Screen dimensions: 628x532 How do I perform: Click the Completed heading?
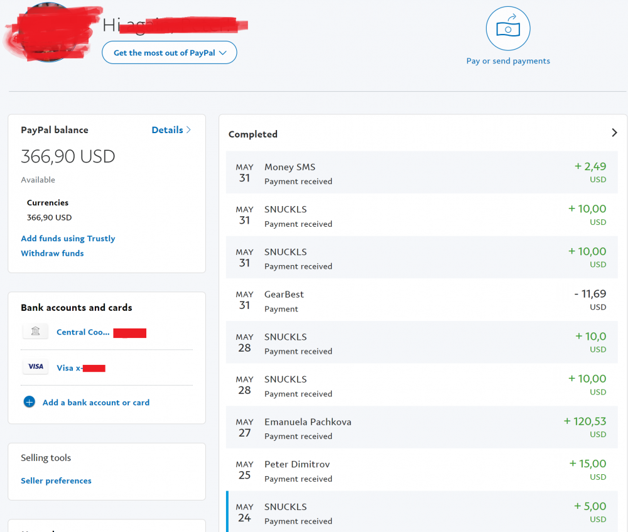tap(252, 134)
